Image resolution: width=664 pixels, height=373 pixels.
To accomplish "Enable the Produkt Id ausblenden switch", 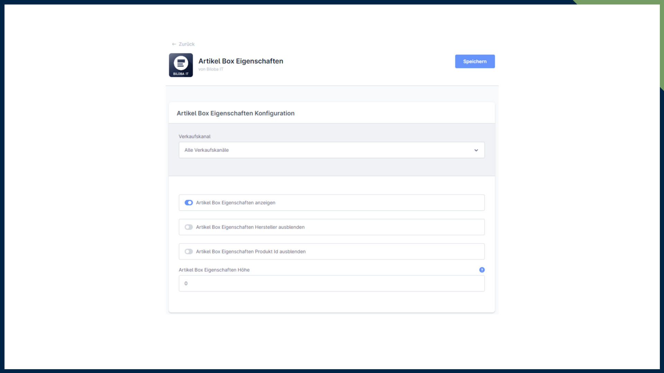I will click(188, 252).
